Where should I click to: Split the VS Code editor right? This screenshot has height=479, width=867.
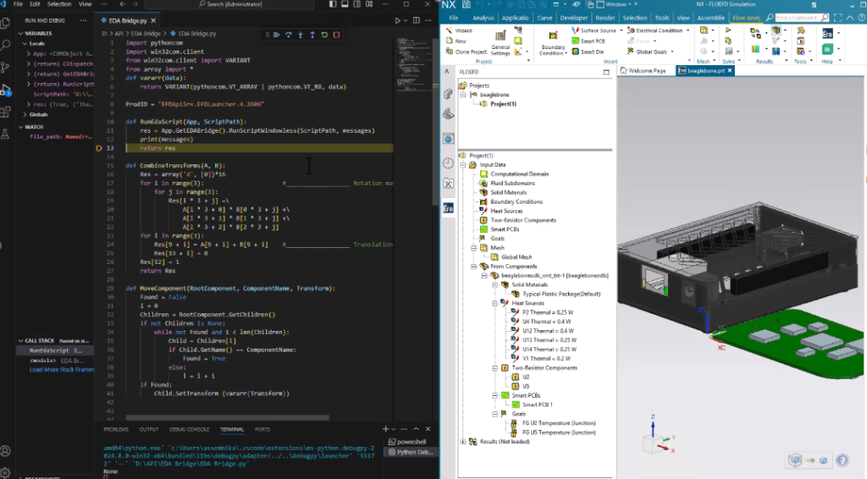click(417, 20)
